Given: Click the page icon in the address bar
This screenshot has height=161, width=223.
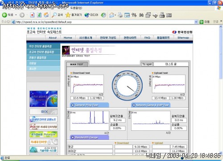Looking at the screenshot, I should coord(14,22).
